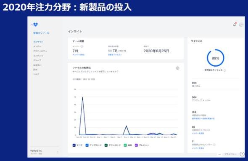Screen dimensions: 248x161
Task: Open the date range selector above chart
Action: (x=84, y=79)
